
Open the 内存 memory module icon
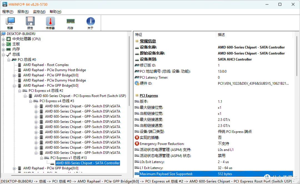(70, 21)
